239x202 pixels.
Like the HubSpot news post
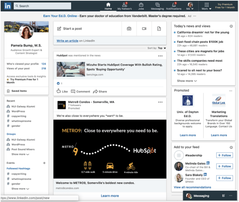coord(62,92)
